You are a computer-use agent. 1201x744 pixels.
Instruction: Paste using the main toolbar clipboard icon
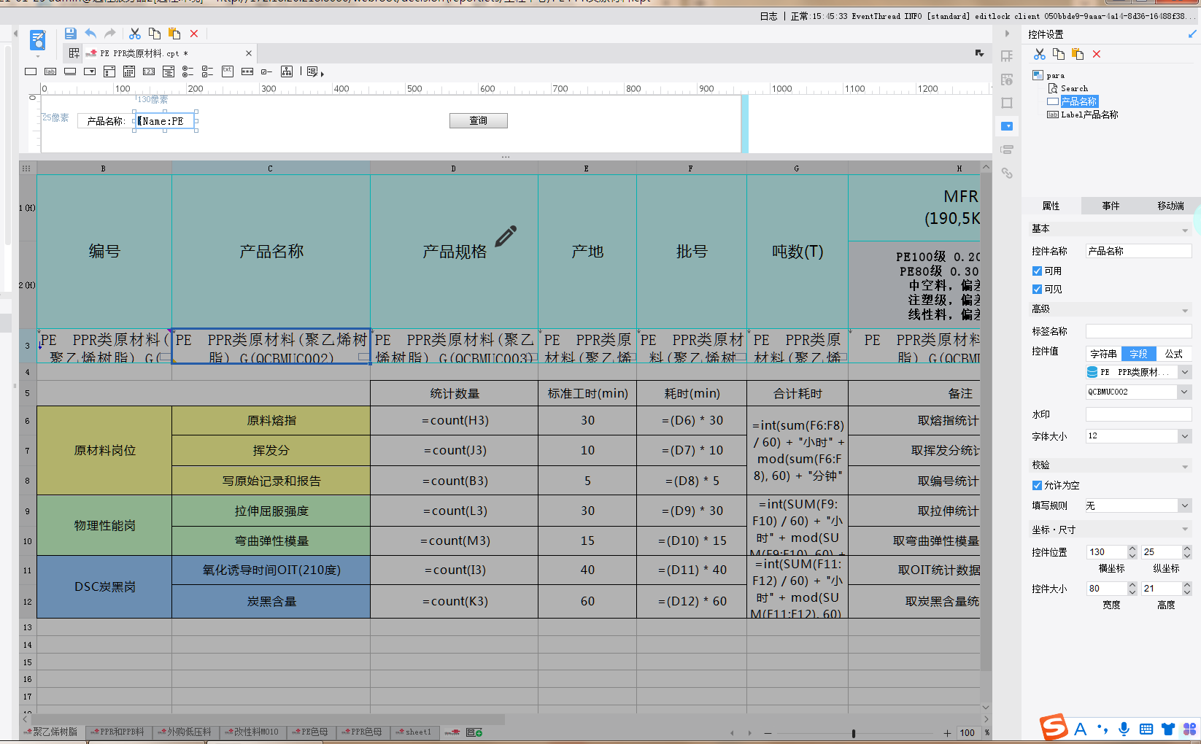click(174, 34)
